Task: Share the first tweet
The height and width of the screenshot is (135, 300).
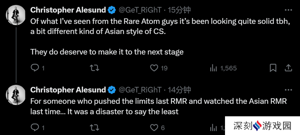Action: (x=288, y=68)
